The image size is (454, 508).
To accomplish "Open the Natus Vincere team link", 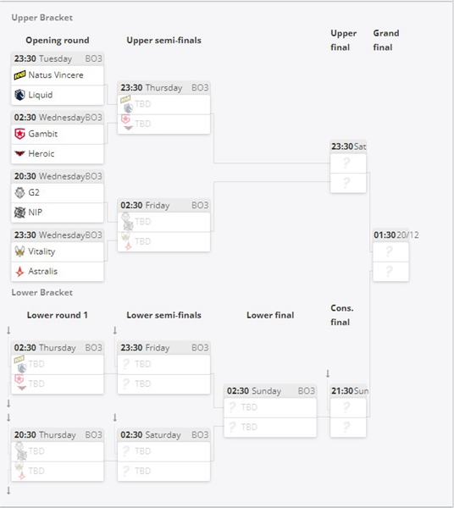I will [56, 75].
